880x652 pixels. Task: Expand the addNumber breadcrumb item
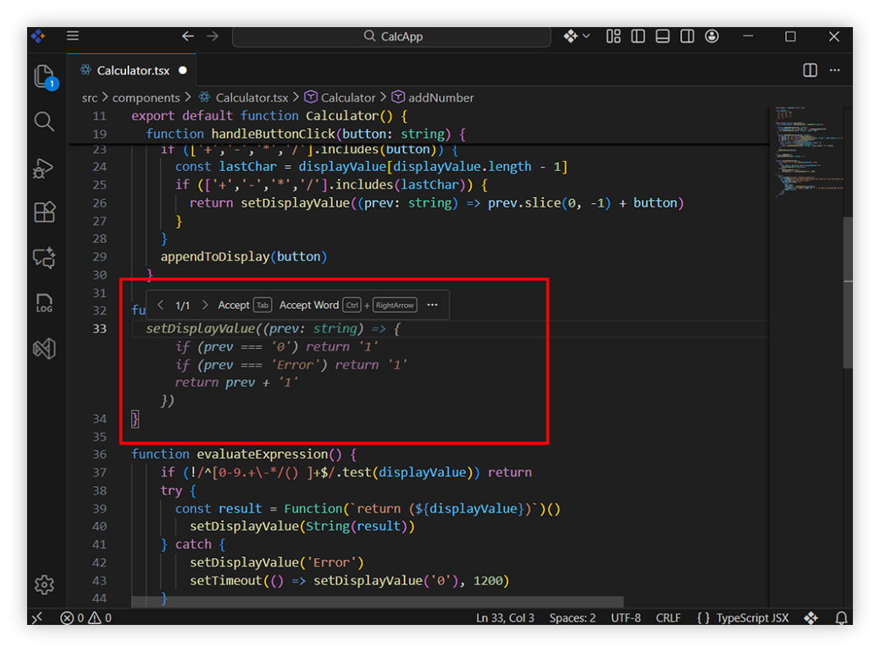coord(440,97)
